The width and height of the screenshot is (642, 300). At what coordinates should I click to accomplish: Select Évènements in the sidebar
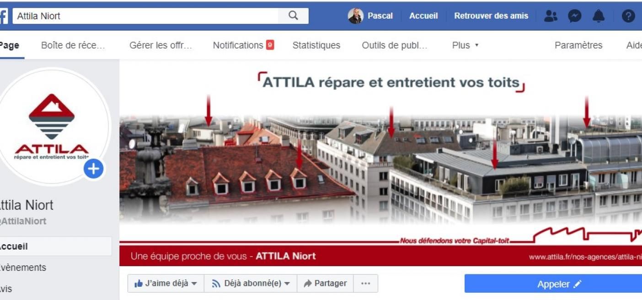[x=23, y=268]
